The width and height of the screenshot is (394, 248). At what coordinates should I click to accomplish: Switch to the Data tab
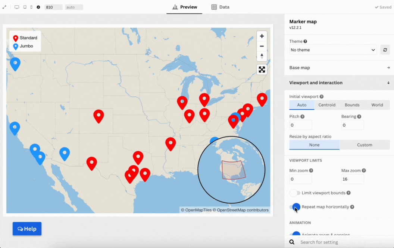220,7
